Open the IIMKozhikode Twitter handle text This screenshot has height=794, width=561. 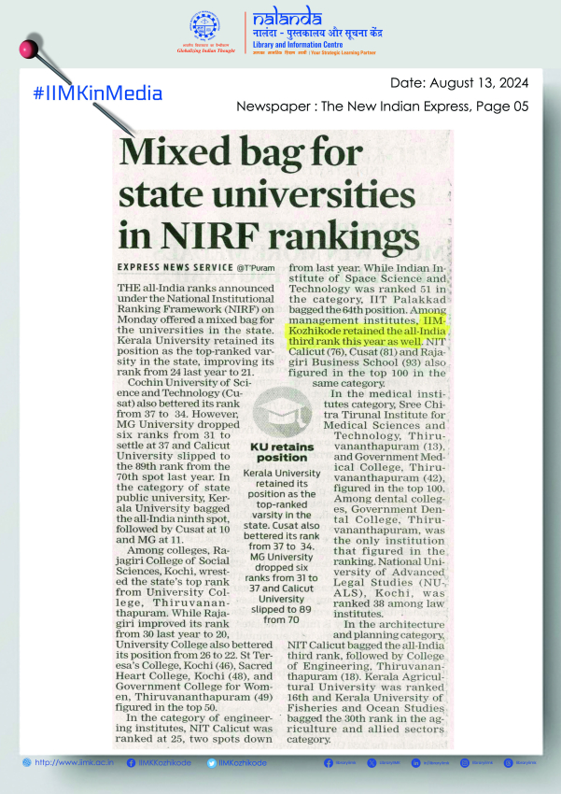(243, 762)
